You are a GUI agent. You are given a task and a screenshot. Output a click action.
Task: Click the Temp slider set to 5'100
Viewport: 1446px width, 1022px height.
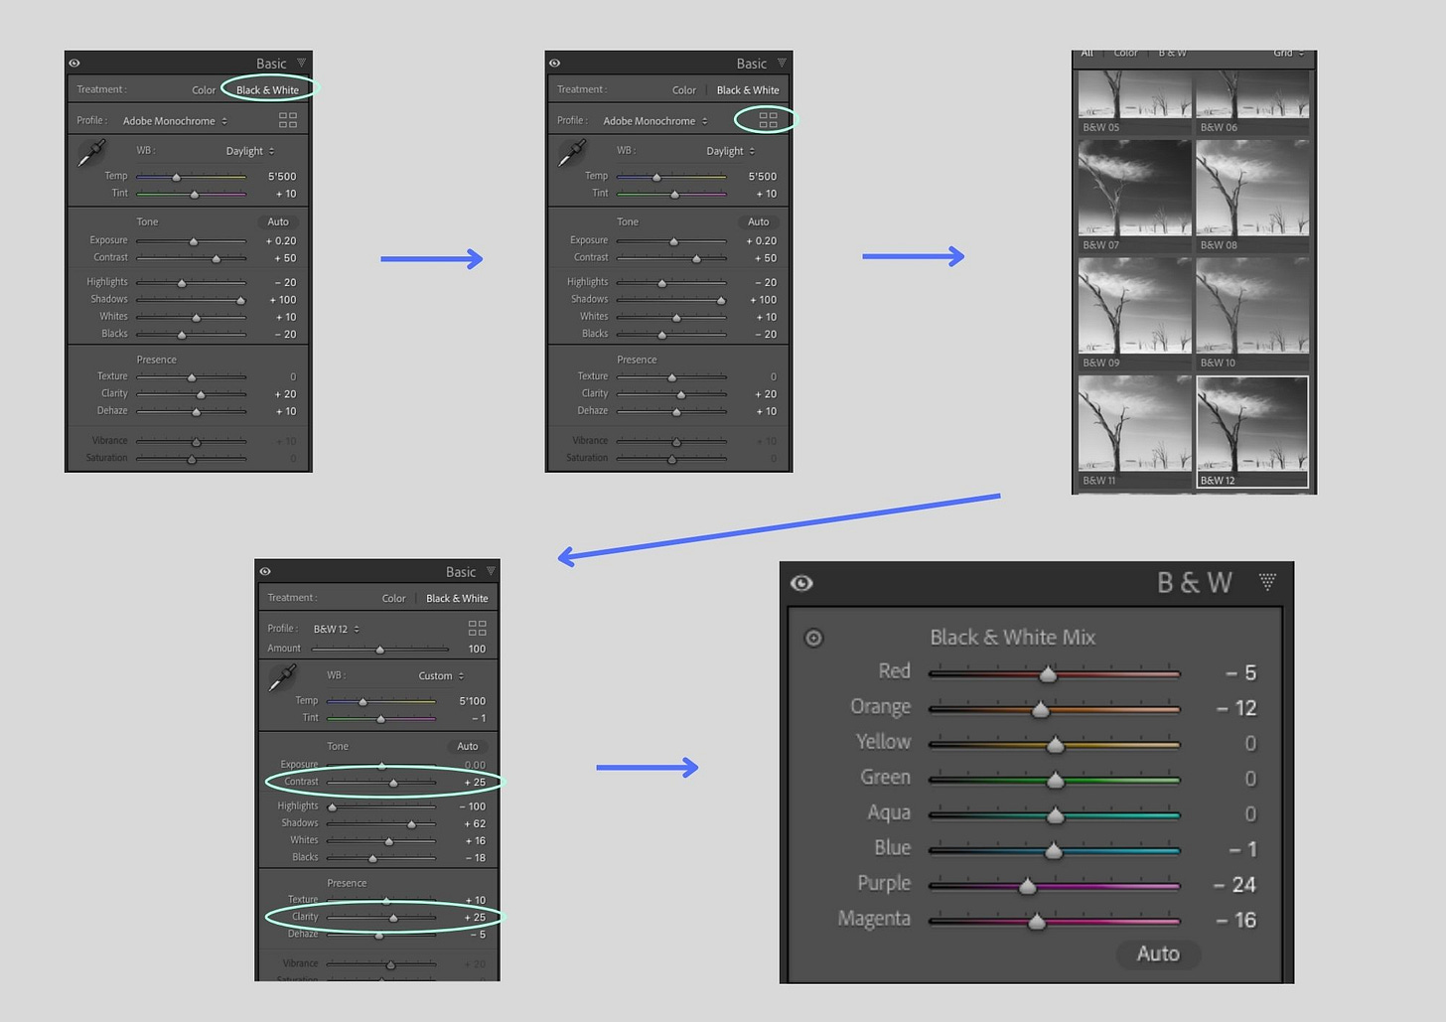(x=381, y=701)
